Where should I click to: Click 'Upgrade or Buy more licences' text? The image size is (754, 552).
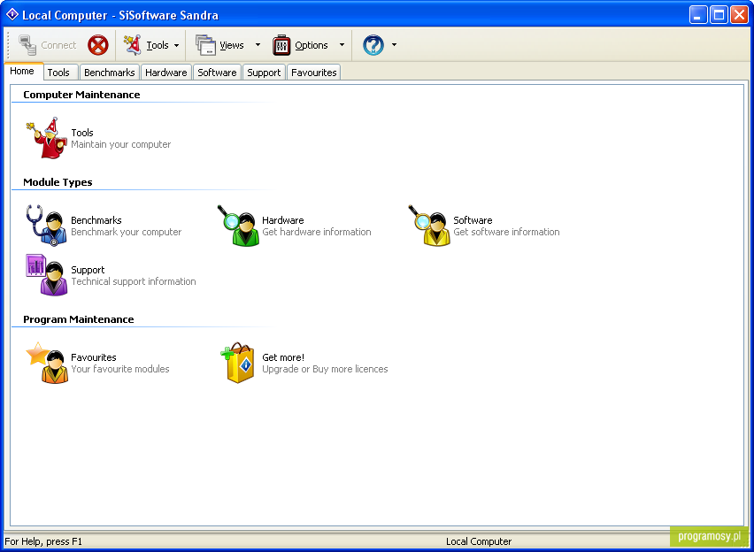[x=325, y=369]
